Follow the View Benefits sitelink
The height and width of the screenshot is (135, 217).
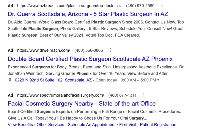[x=20, y=125]
